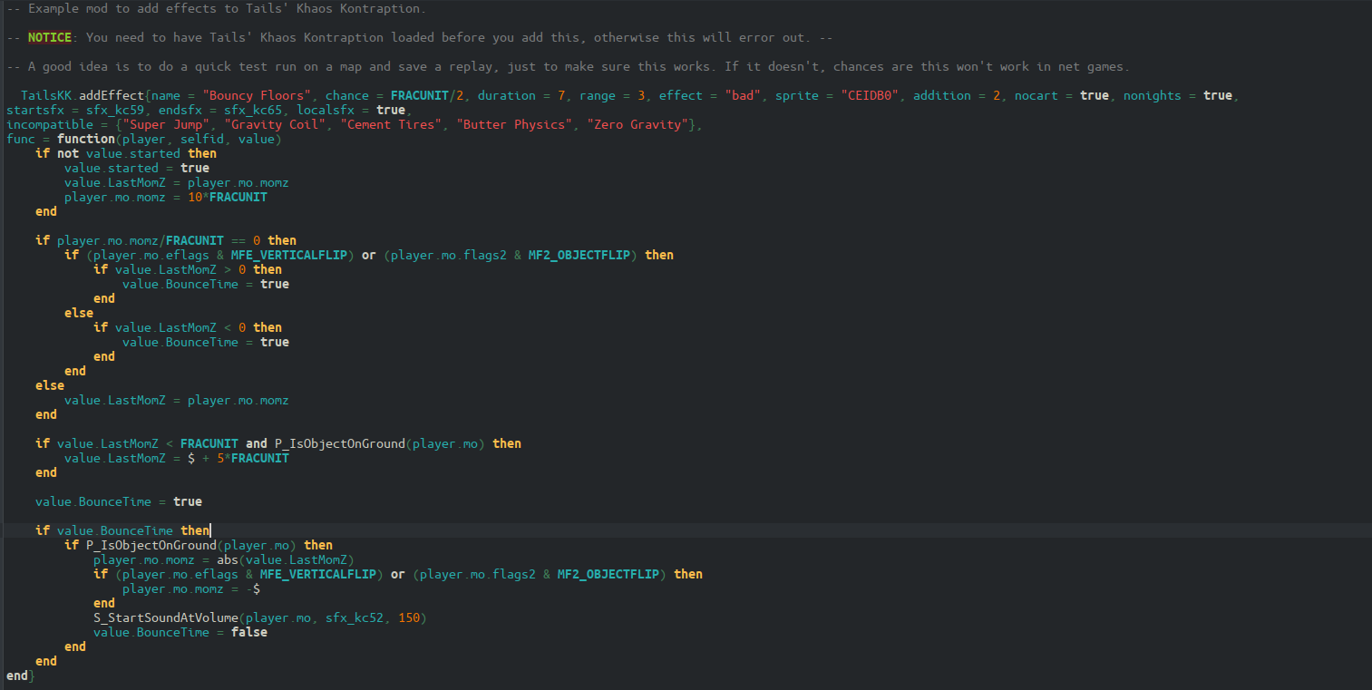Viewport: 1372px width, 690px height.
Task: Select the "Butter Physics" string
Action: coord(513,124)
